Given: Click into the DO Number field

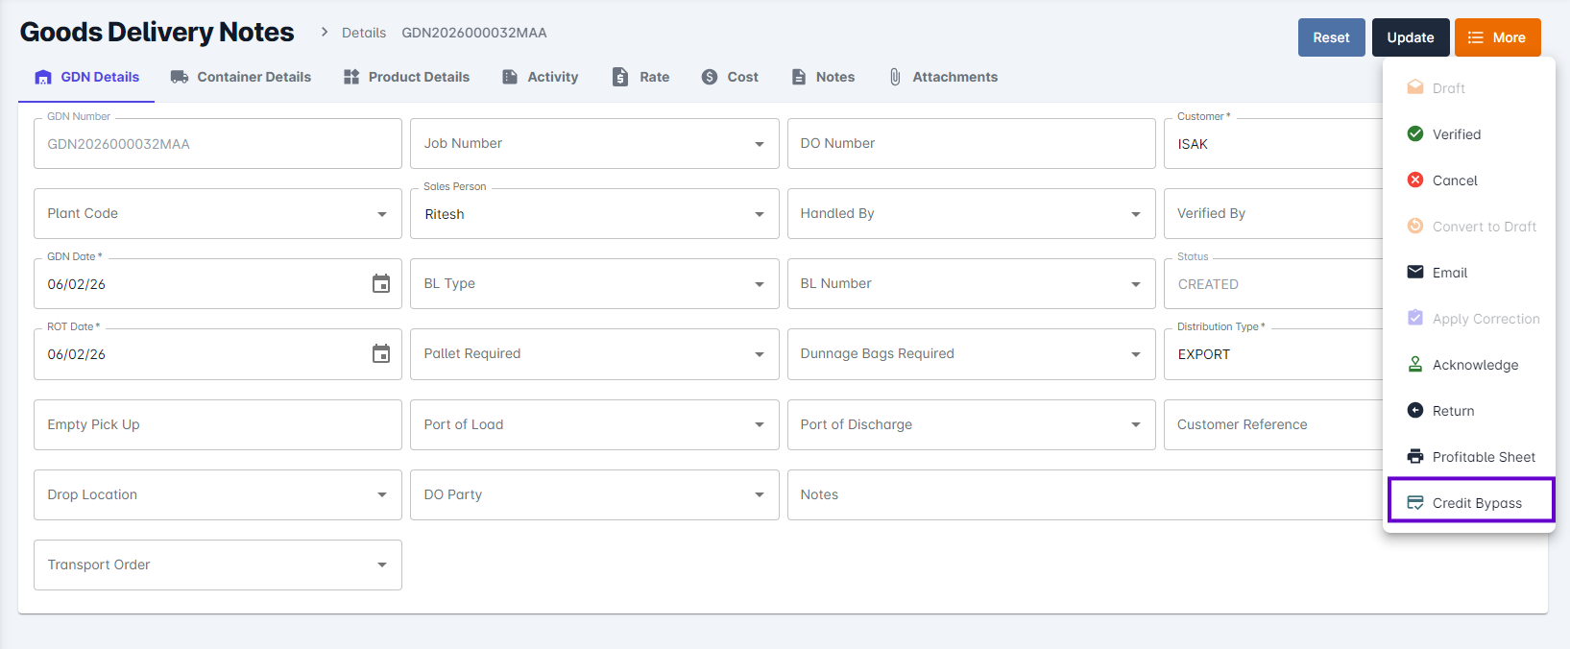Looking at the screenshot, I should (x=970, y=144).
